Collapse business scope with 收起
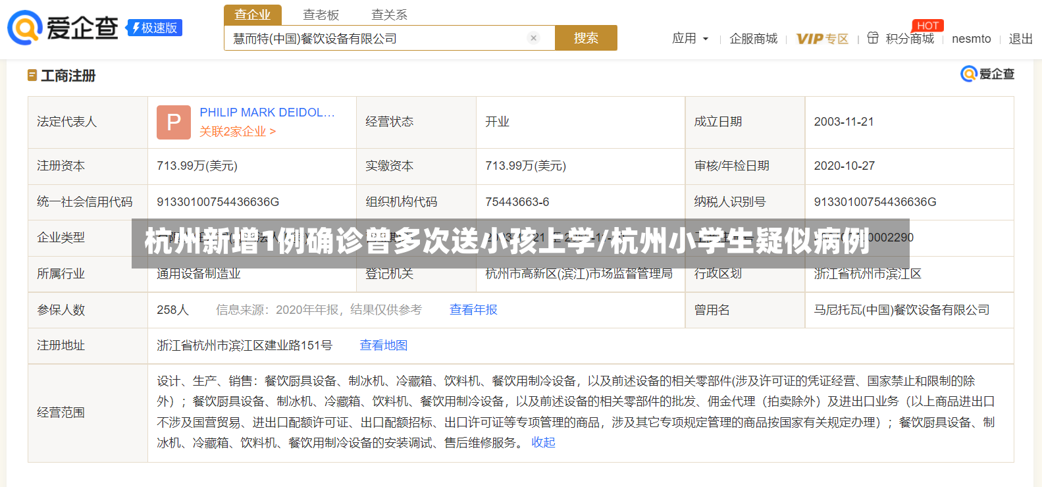The height and width of the screenshot is (487, 1042). [544, 443]
